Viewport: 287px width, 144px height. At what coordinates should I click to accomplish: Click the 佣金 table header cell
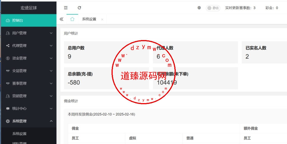pyautogui.click(x=154, y=128)
